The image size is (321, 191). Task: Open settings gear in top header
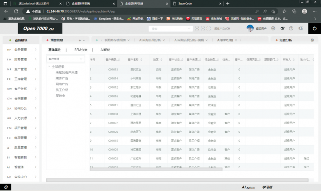[x=272, y=28]
